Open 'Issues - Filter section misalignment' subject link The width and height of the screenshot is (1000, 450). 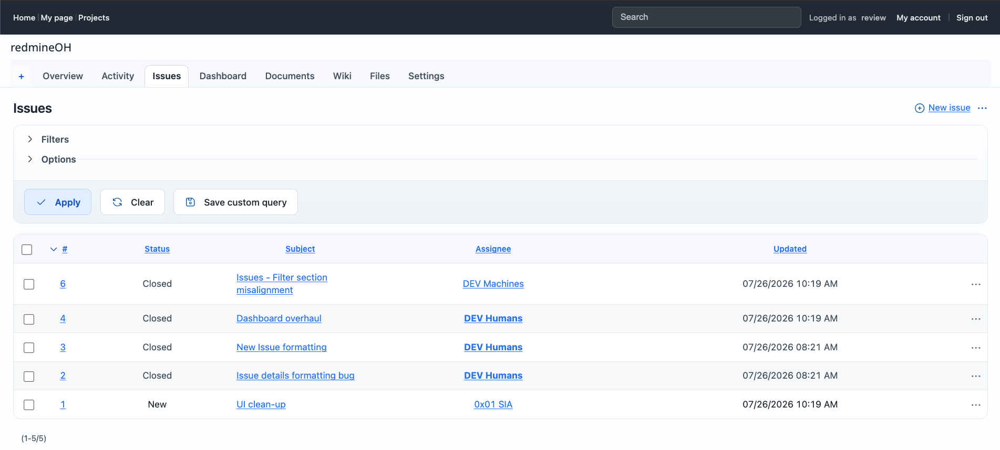282,284
